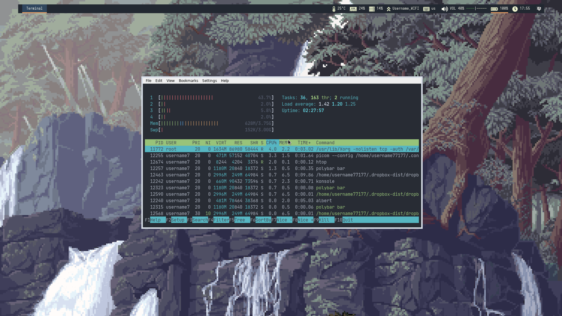562x316 pixels.
Task: Open the Settings menu in Konsole
Action: [209, 81]
